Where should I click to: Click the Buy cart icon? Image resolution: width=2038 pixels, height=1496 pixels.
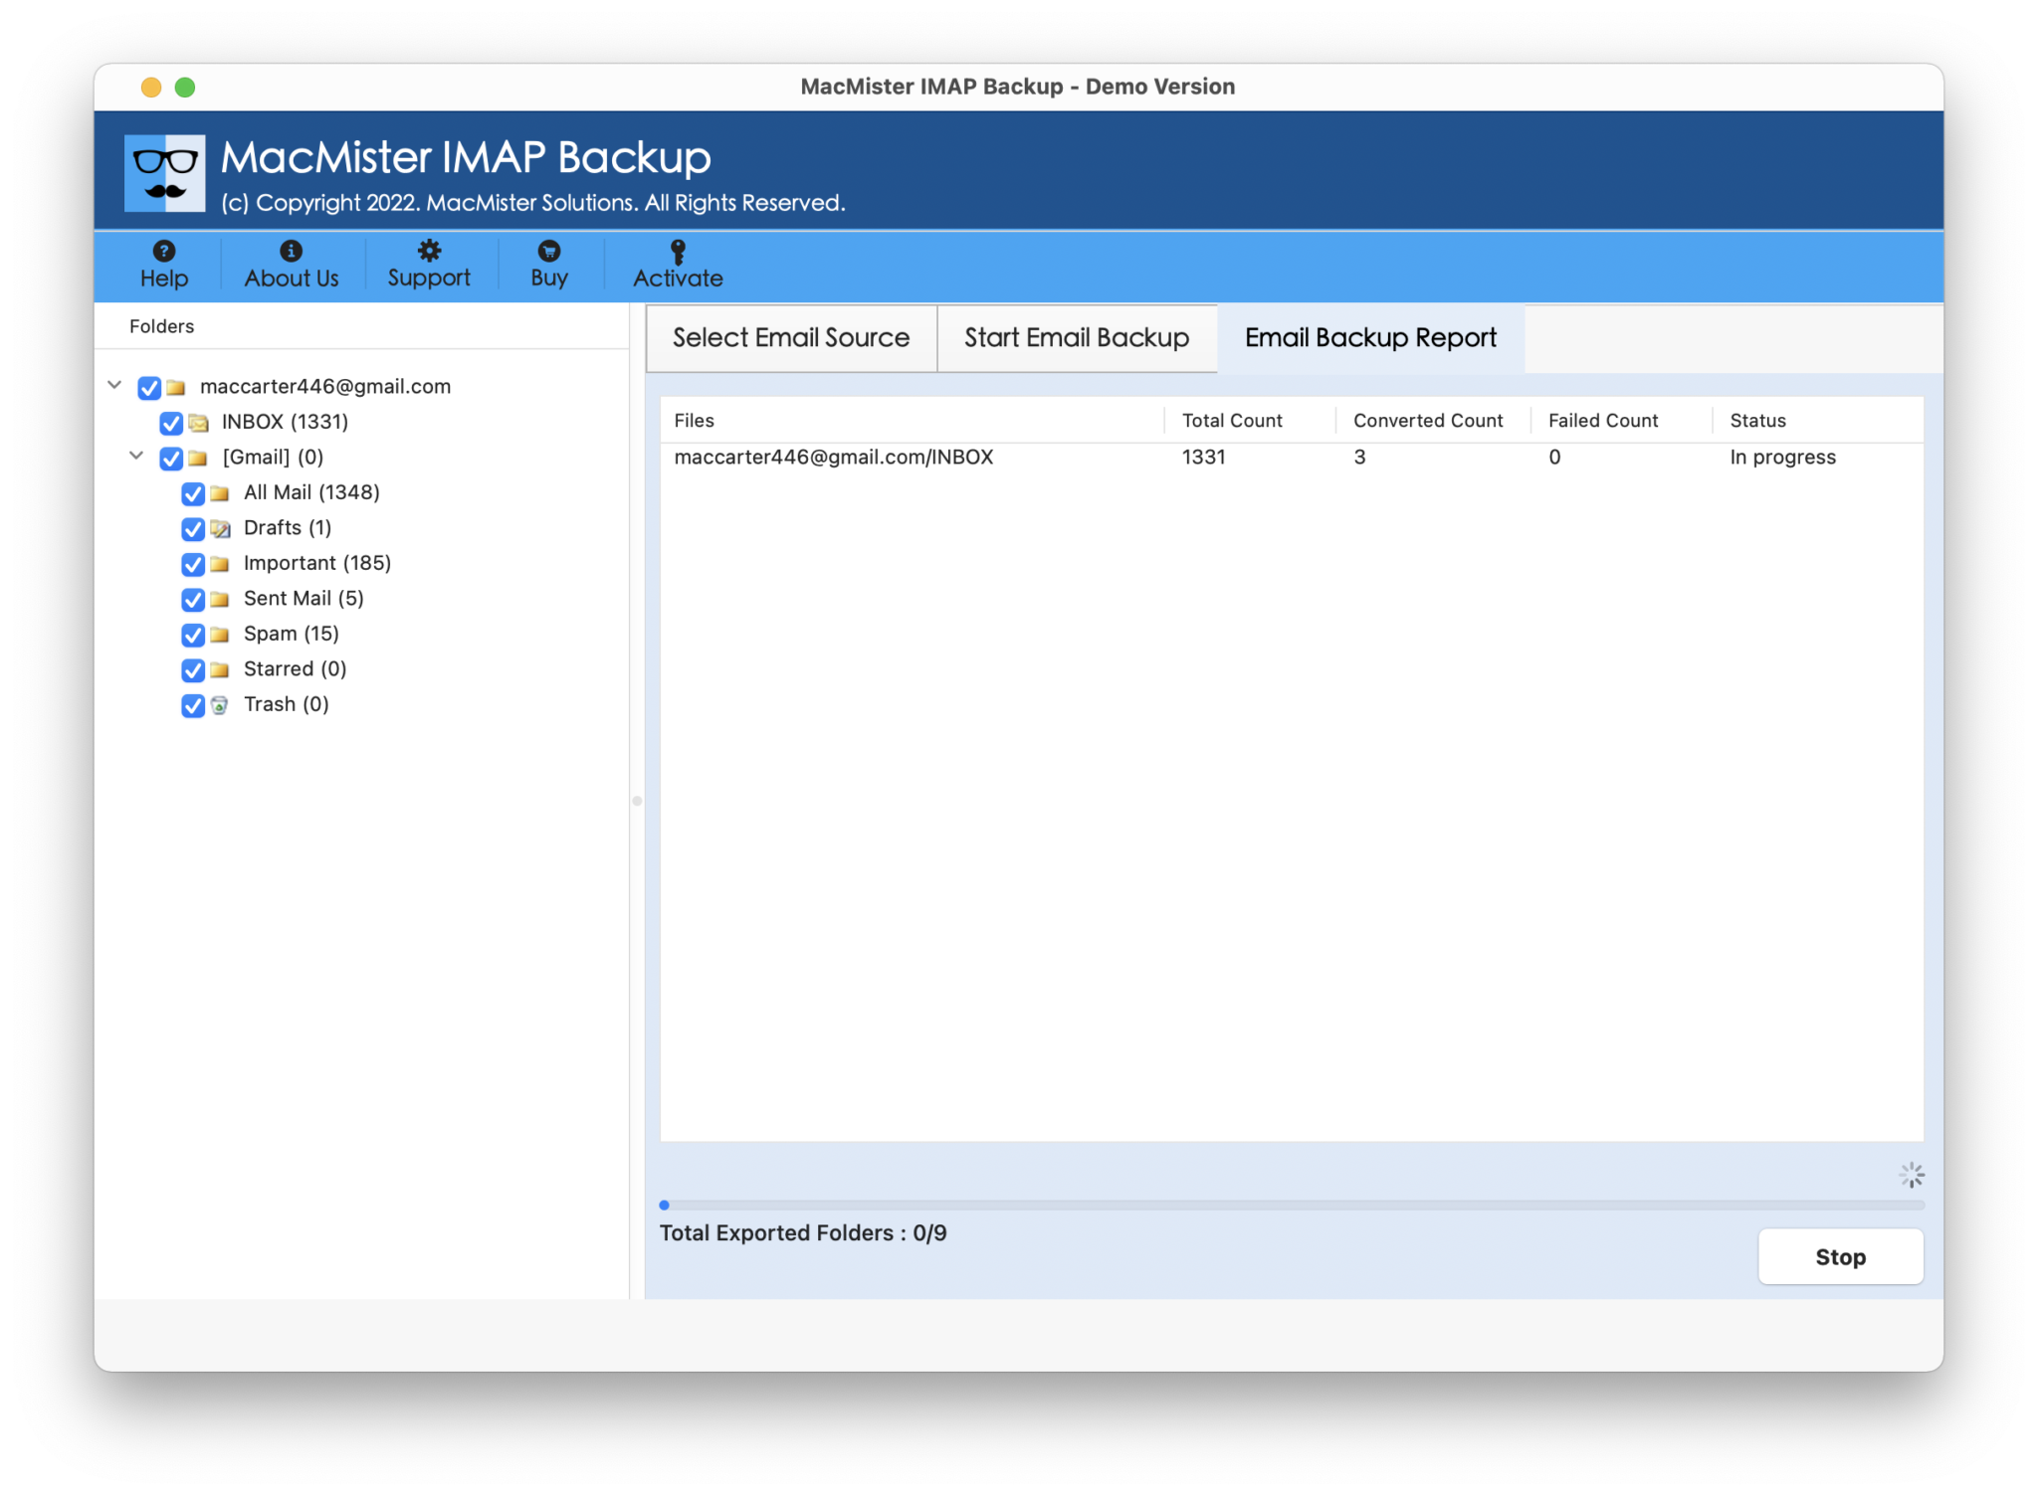coord(548,251)
